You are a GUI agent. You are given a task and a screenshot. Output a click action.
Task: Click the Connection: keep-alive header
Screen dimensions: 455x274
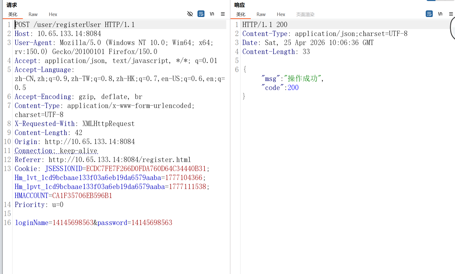56,150
